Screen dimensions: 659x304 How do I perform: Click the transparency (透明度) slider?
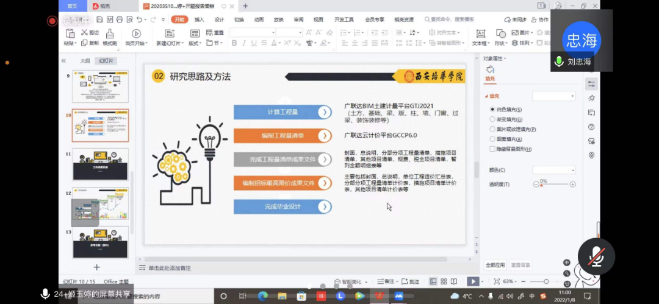point(554,184)
